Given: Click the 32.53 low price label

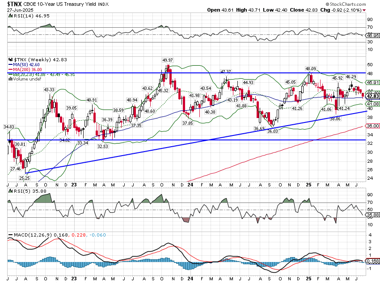Looking at the screenshot, I should coord(103,146).
